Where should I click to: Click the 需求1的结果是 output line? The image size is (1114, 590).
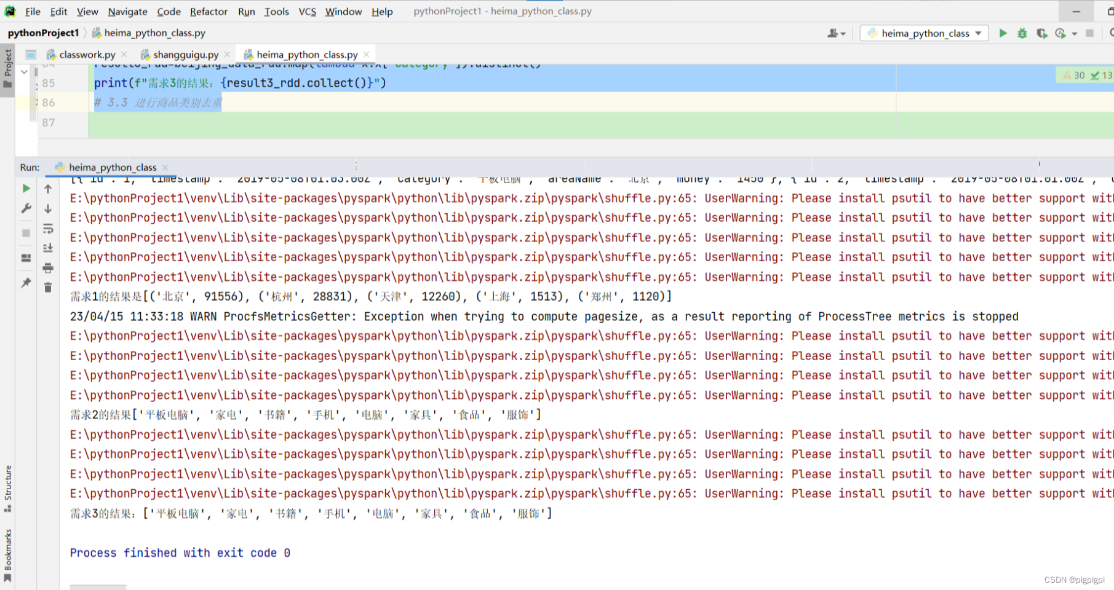(x=371, y=297)
